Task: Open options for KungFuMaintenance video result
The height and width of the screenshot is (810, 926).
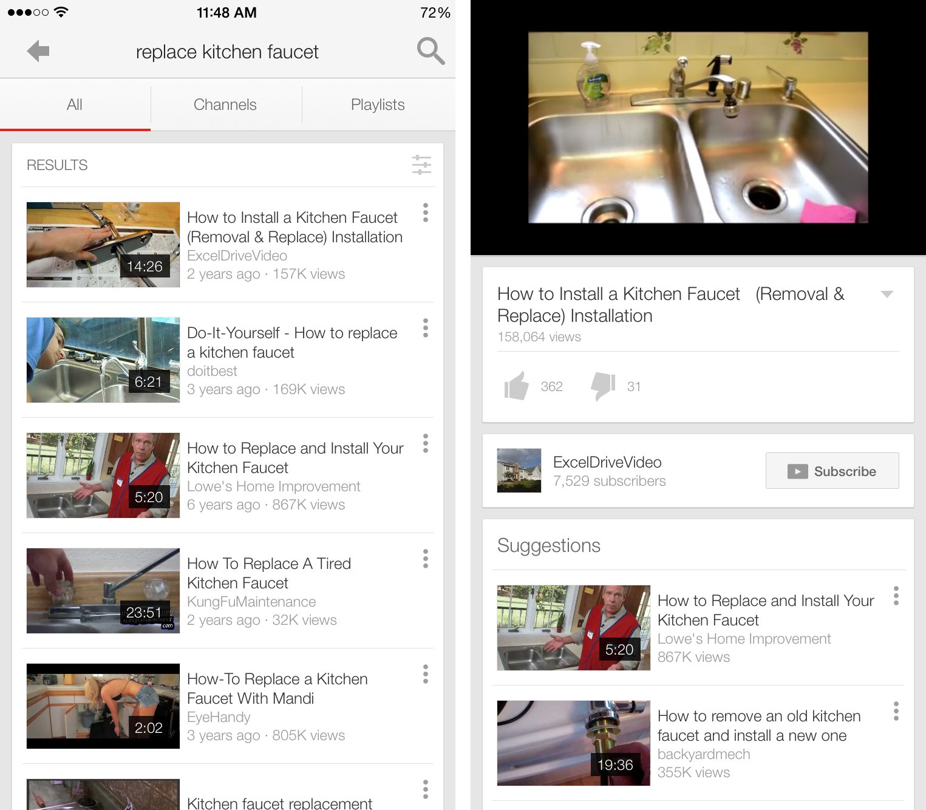Action: 426,559
